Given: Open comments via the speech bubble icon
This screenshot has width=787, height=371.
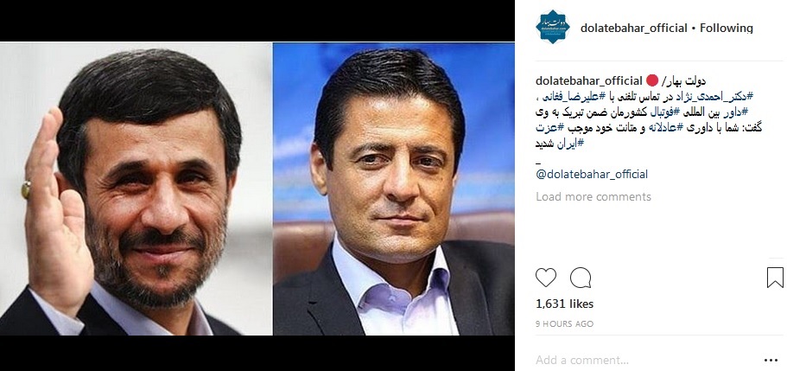Looking at the screenshot, I should pos(581,278).
